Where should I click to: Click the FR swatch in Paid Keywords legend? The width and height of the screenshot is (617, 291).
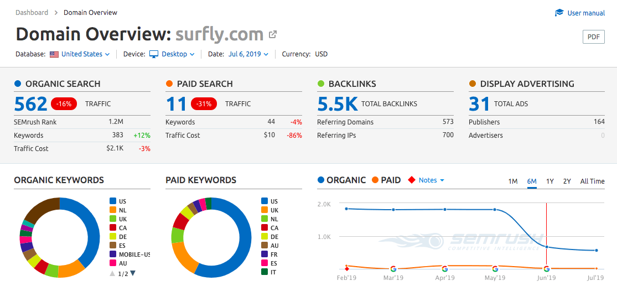265,254
